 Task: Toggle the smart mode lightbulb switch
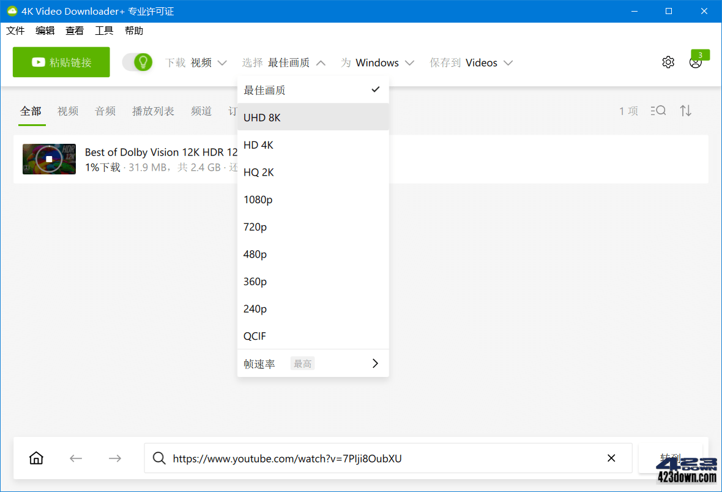(x=137, y=62)
